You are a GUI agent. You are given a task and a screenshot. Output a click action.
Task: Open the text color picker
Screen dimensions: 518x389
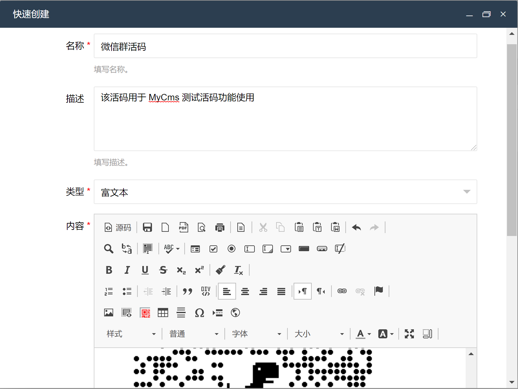363,334
